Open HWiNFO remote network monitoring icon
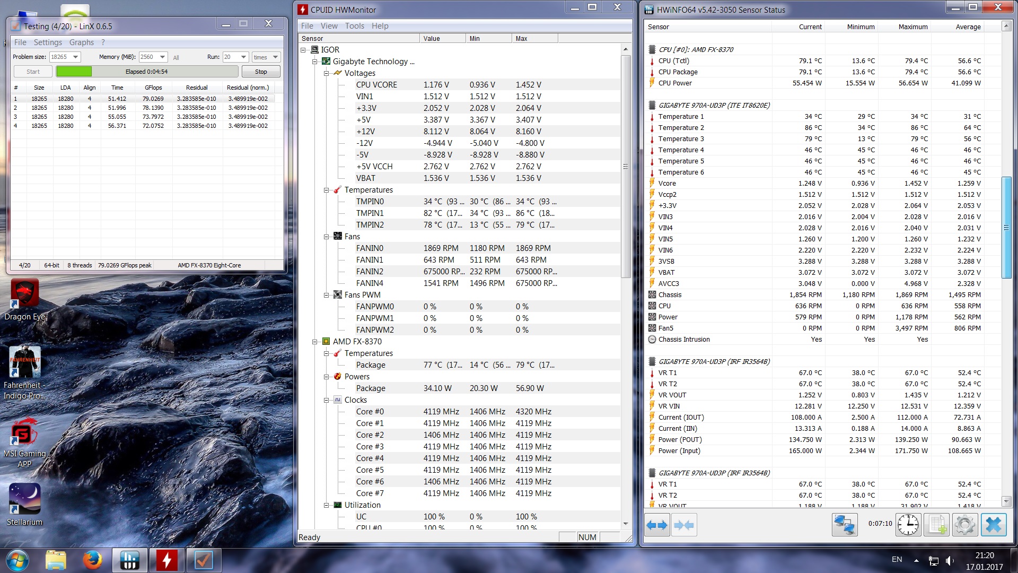The image size is (1018, 573). click(x=844, y=525)
